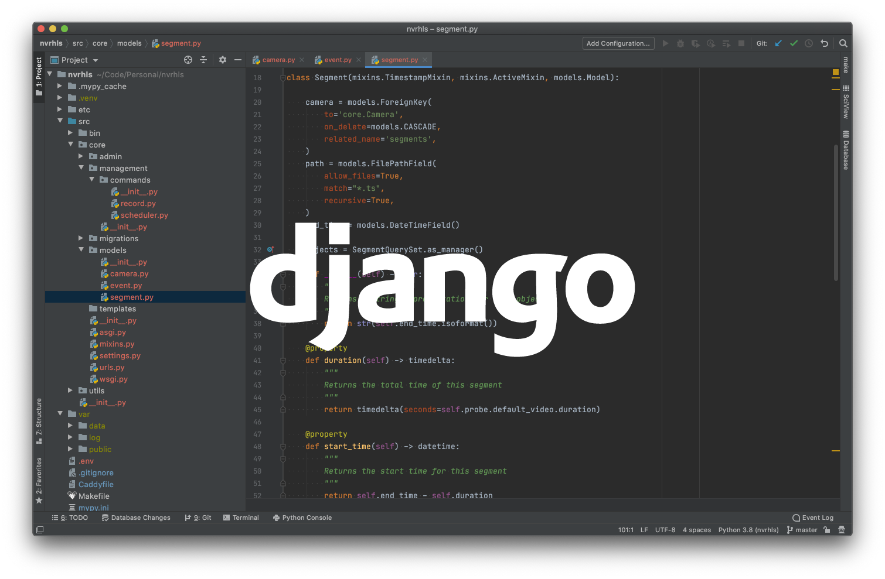
Task: Update project via blue Git arrow
Action: coord(778,43)
